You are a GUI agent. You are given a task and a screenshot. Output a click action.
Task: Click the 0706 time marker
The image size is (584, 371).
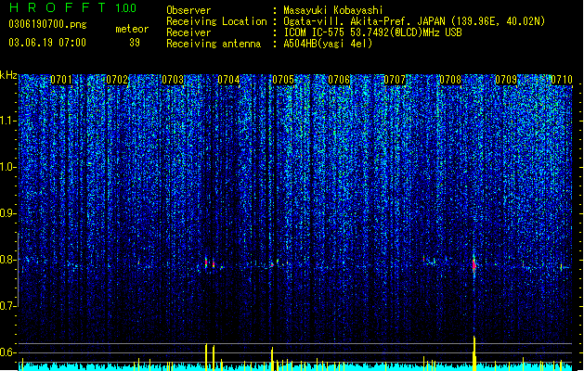pos(339,80)
